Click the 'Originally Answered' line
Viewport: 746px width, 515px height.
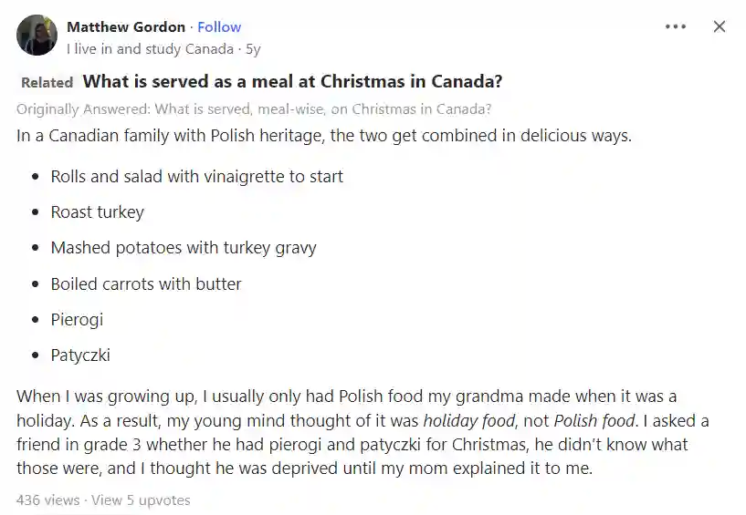(x=254, y=109)
